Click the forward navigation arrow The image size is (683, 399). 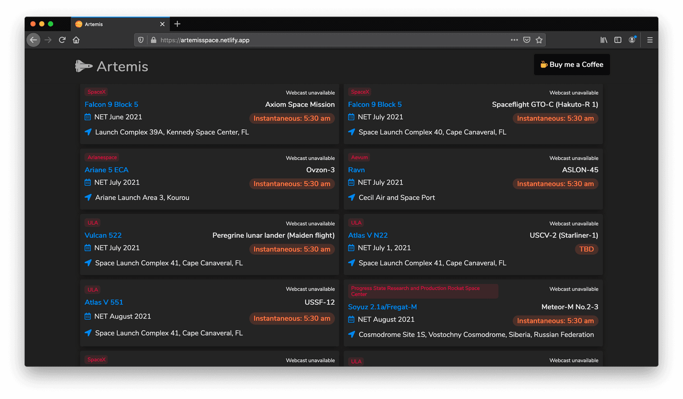tap(48, 40)
